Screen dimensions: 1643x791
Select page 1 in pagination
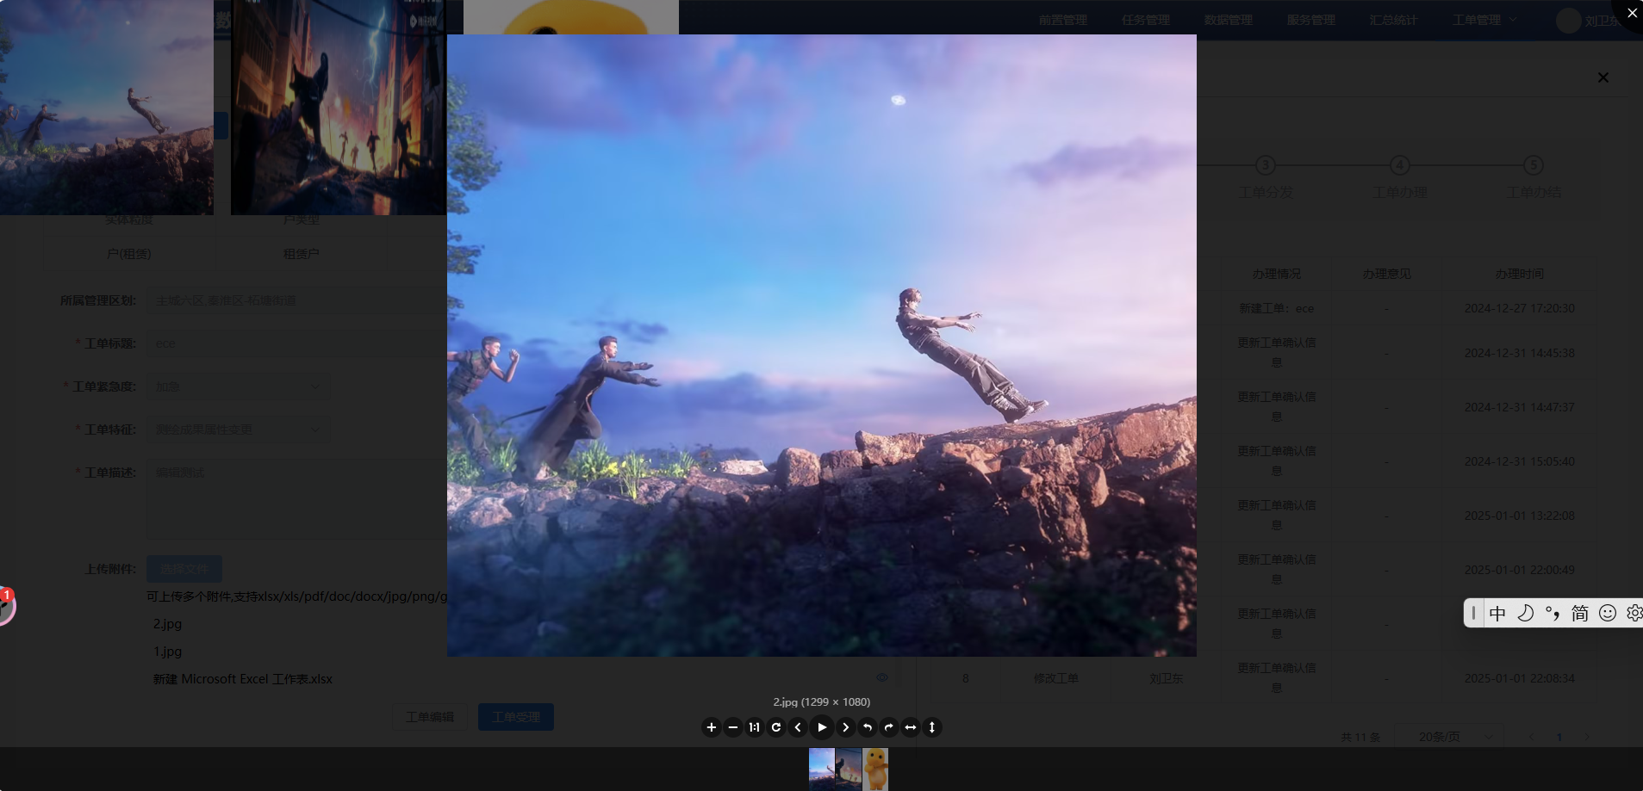(1559, 737)
